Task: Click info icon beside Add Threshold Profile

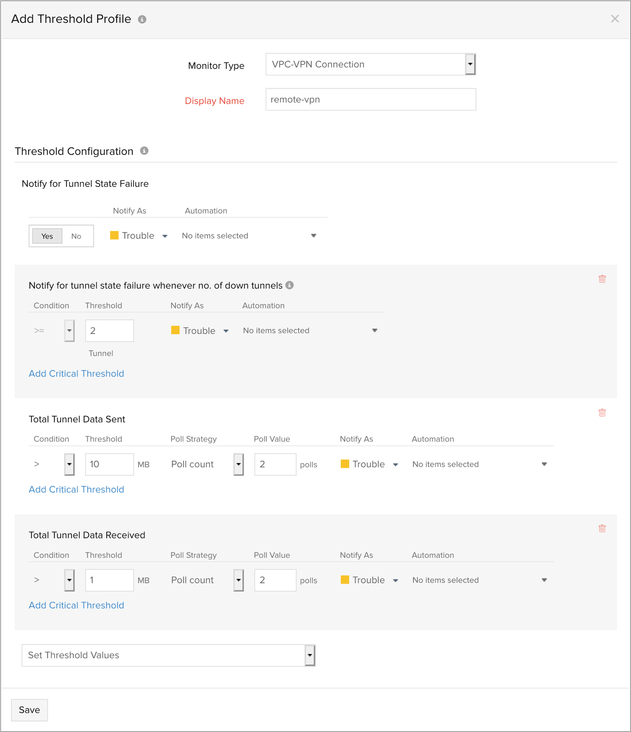Action: click(x=142, y=19)
